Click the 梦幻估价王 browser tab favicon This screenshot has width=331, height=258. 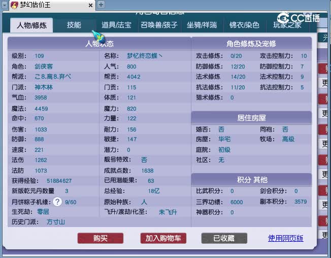coord(14,5)
